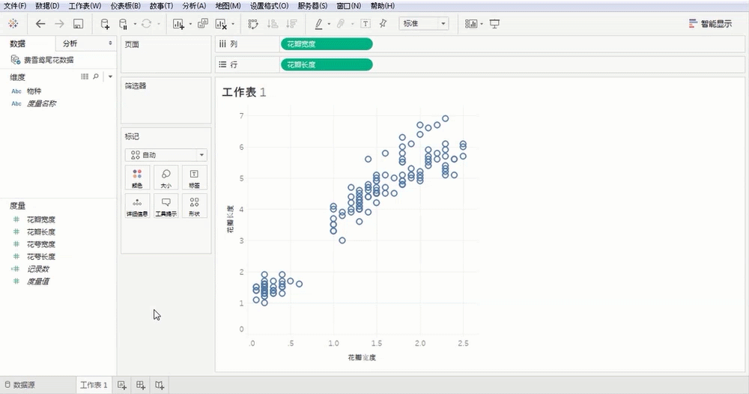Click the save workbook icon
This screenshot has height=394, width=749.
(78, 24)
